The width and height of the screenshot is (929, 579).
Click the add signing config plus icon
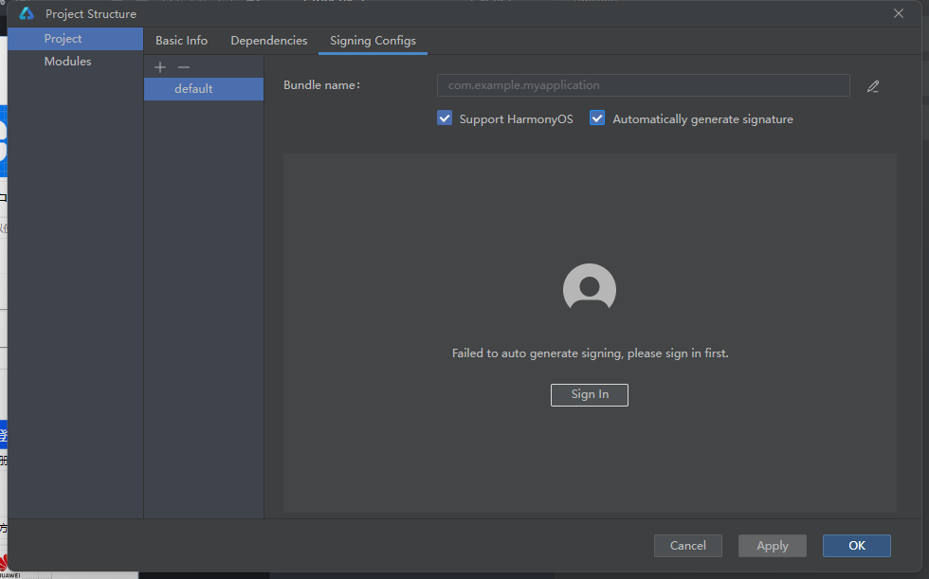(x=160, y=67)
